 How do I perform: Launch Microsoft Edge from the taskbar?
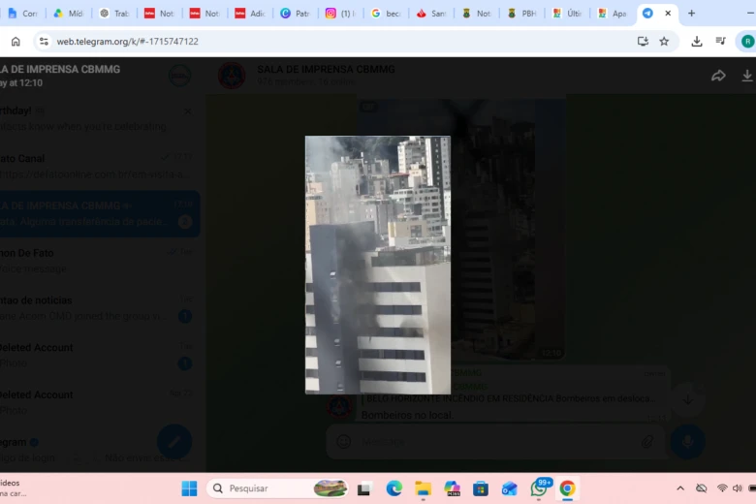(394, 488)
